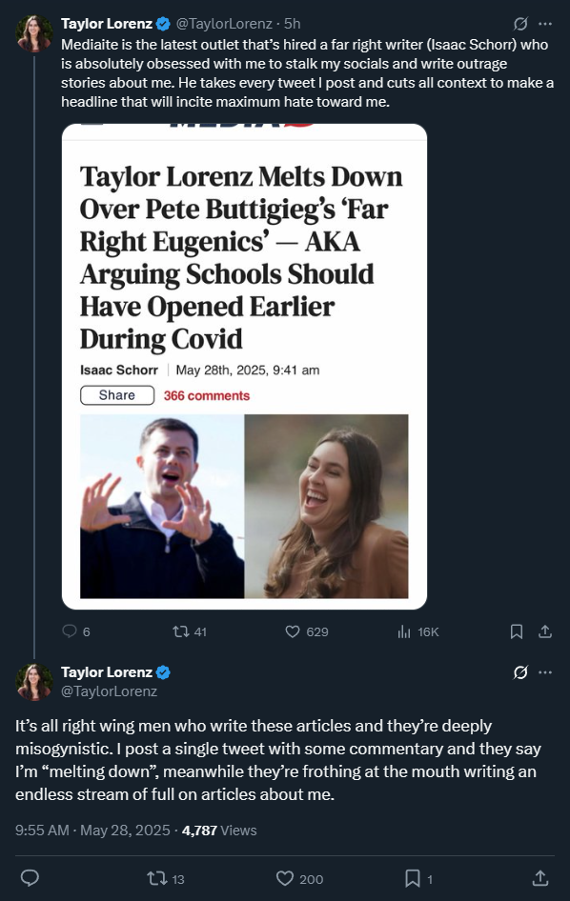Screen dimensions: 570x901
Task: Open the three-dot menu of the first tweet
Action: pyautogui.click(x=545, y=24)
